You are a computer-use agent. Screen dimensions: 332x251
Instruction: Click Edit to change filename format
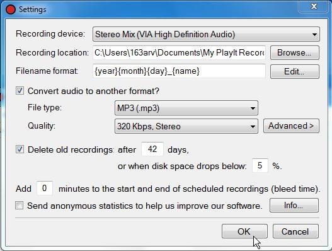(x=295, y=72)
